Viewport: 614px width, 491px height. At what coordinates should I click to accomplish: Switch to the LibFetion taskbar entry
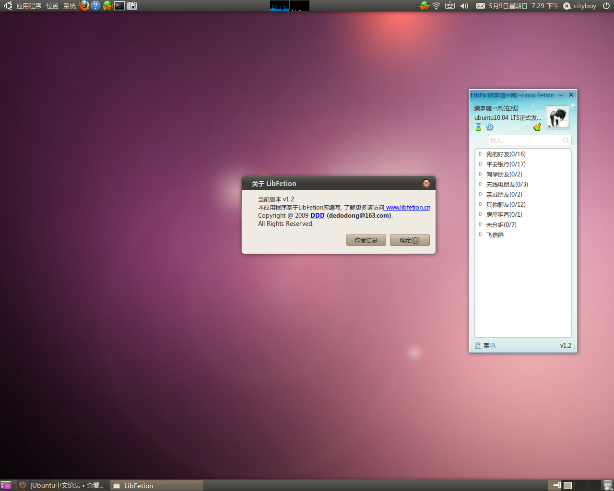point(157,485)
